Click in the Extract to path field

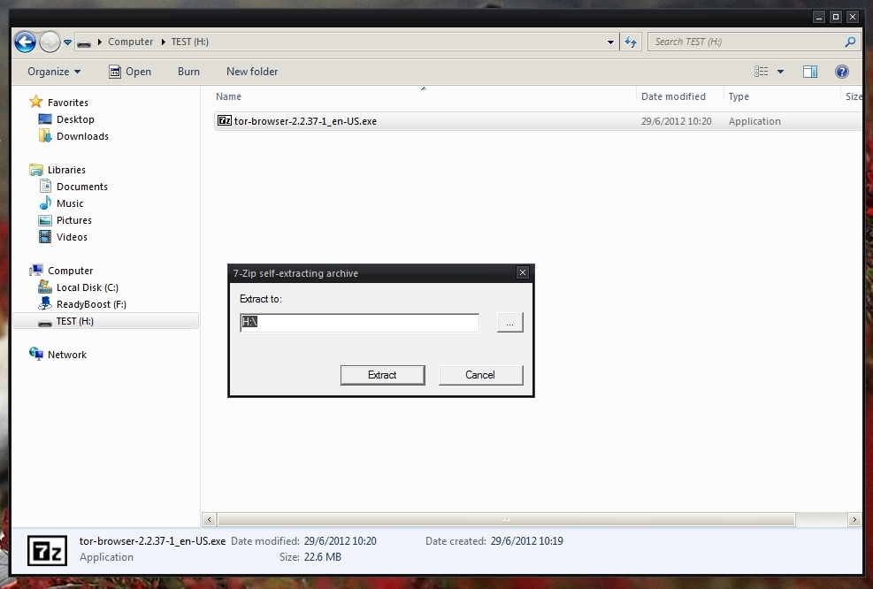pos(359,322)
